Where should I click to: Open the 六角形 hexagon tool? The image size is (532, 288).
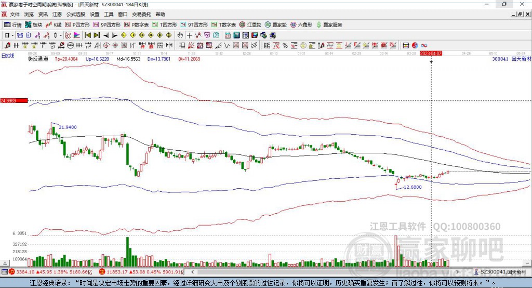(x=301, y=25)
